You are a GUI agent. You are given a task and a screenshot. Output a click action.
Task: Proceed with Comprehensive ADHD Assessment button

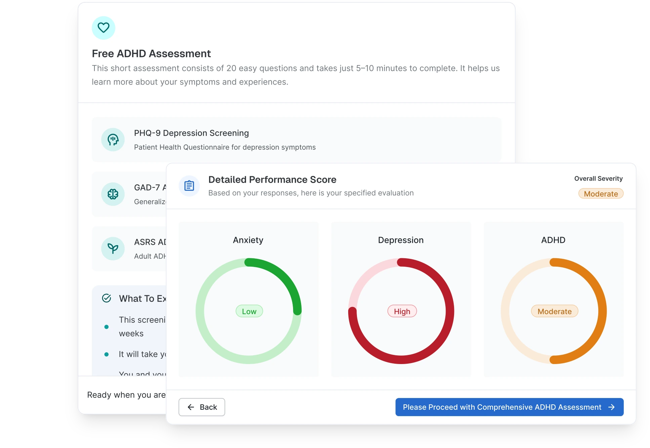pos(510,407)
